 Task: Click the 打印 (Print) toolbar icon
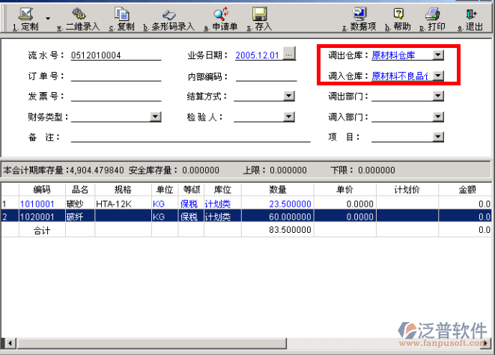[432, 14]
